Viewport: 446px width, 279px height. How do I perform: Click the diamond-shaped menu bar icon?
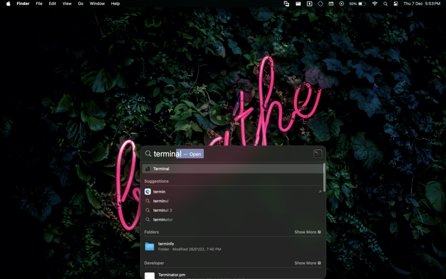[320, 3]
